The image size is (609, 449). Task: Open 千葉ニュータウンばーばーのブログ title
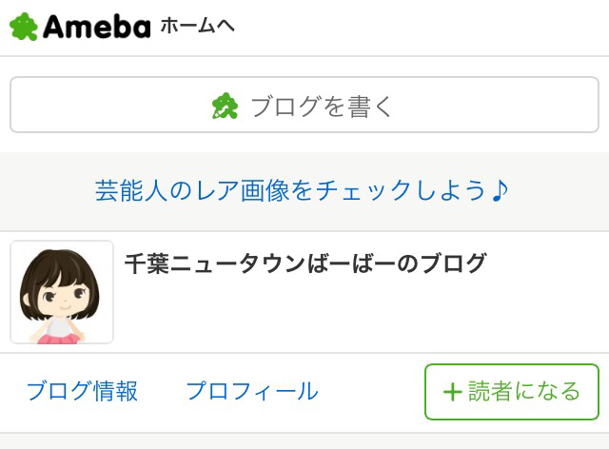305,264
